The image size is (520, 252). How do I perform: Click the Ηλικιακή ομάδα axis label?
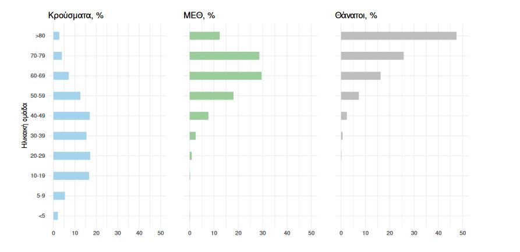tap(24, 126)
